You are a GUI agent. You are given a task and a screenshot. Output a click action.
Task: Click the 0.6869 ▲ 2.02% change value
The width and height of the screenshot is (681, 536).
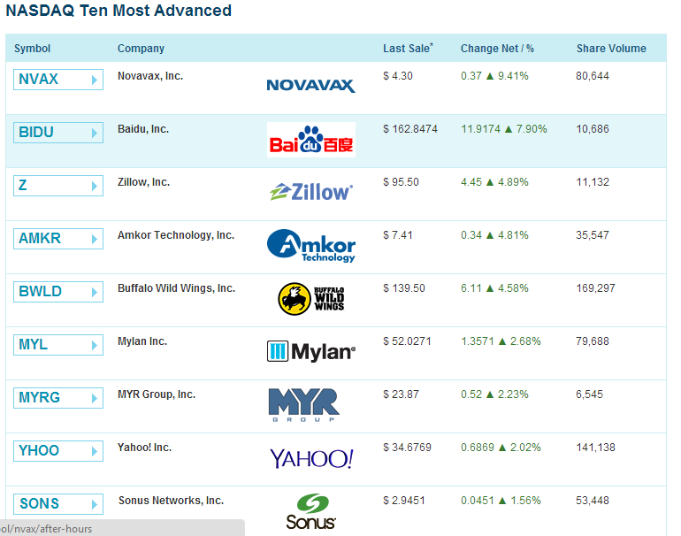pyautogui.click(x=501, y=447)
